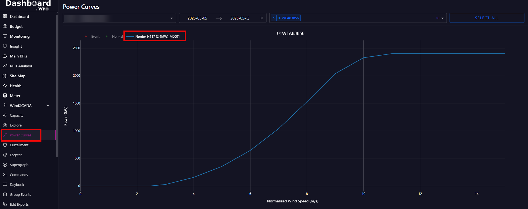Click the start date 2025-05-05 field
This screenshot has width=528, height=209.
[197, 18]
